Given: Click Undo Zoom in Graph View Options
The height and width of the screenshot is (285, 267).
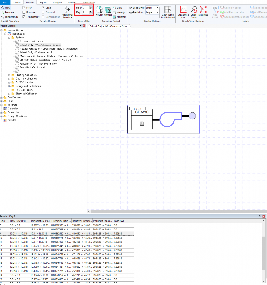Looking at the screenshot, I should pyautogui.click(x=194, y=12).
